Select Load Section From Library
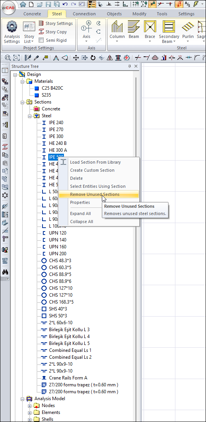 (x=95, y=162)
